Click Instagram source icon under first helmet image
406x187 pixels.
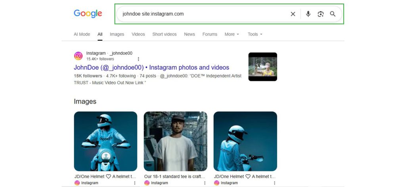[x=77, y=183]
